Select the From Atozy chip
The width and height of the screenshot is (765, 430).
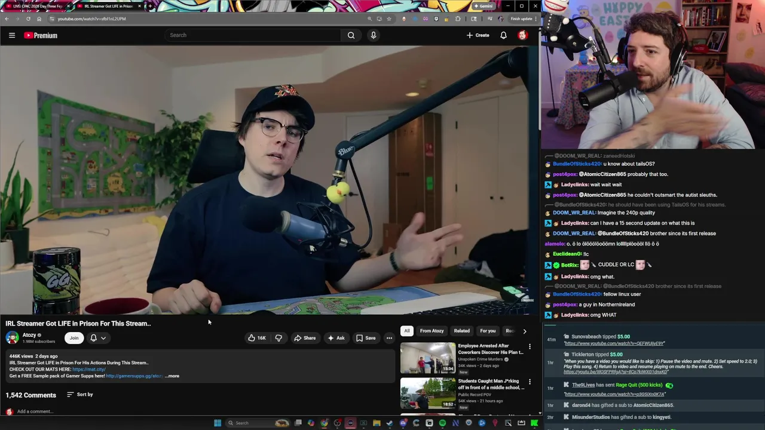(x=432, y=331)
